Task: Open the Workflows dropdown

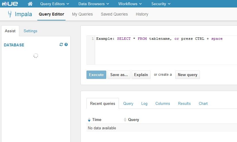Action: [130, 4]
